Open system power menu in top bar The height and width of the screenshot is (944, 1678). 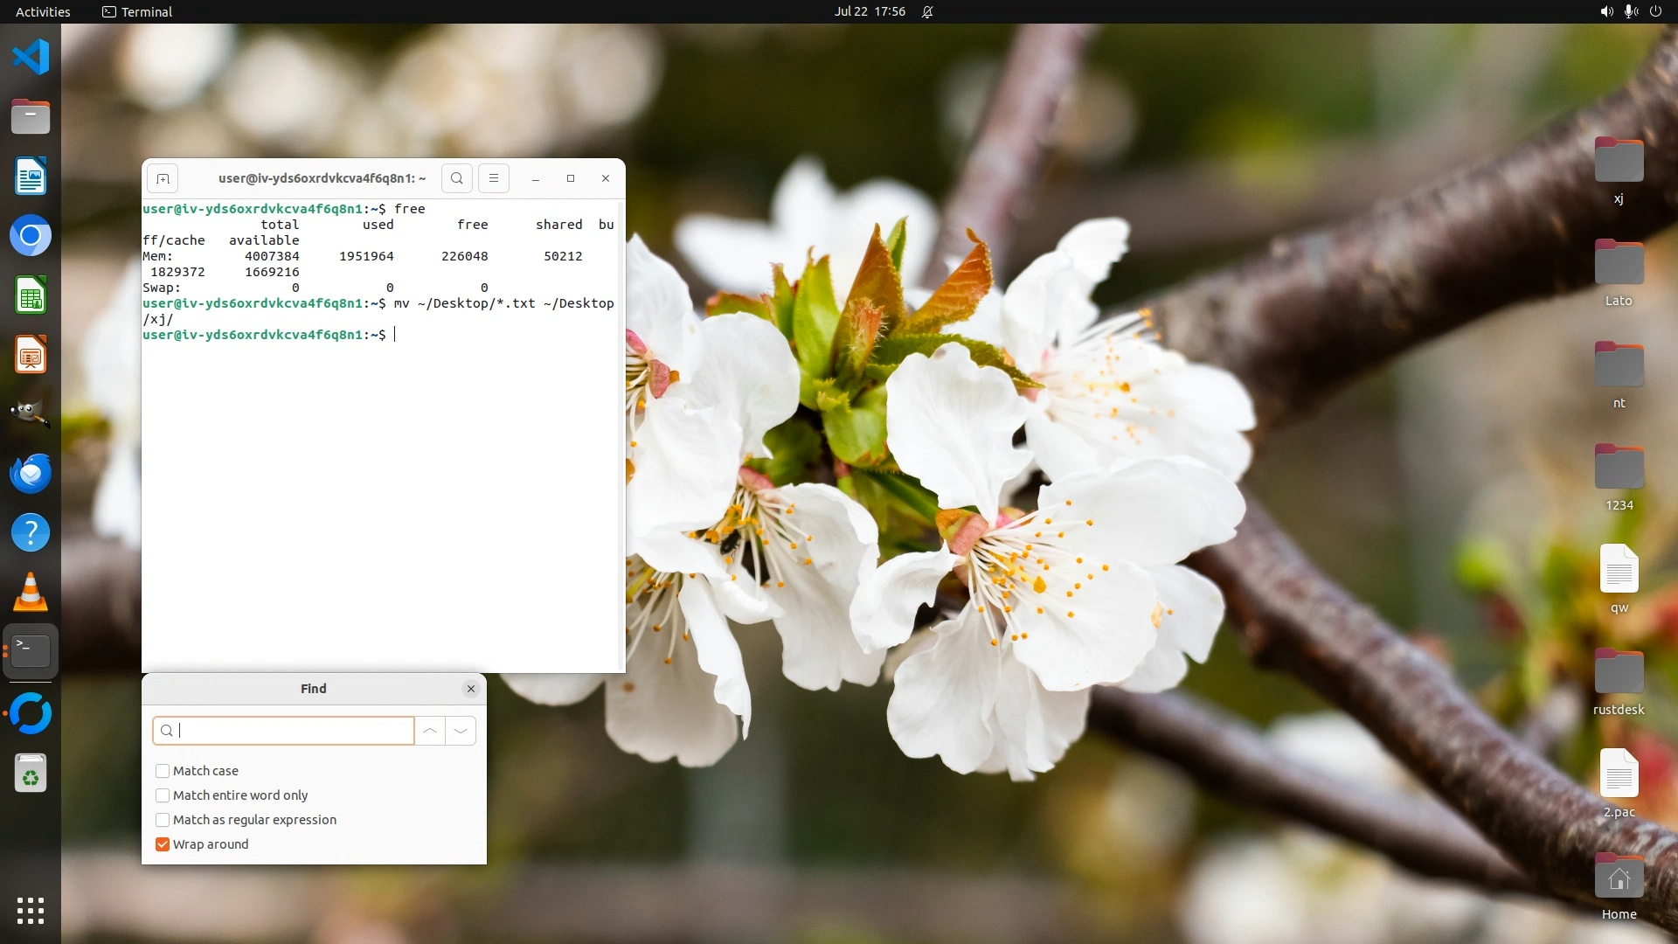(1655, 11)
